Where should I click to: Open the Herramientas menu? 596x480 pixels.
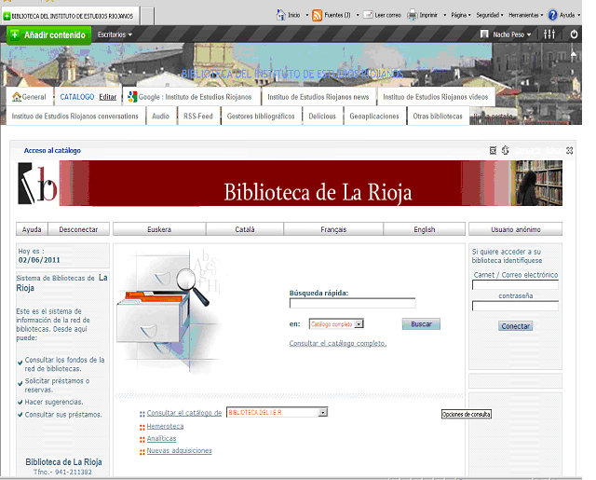point(526,15)
